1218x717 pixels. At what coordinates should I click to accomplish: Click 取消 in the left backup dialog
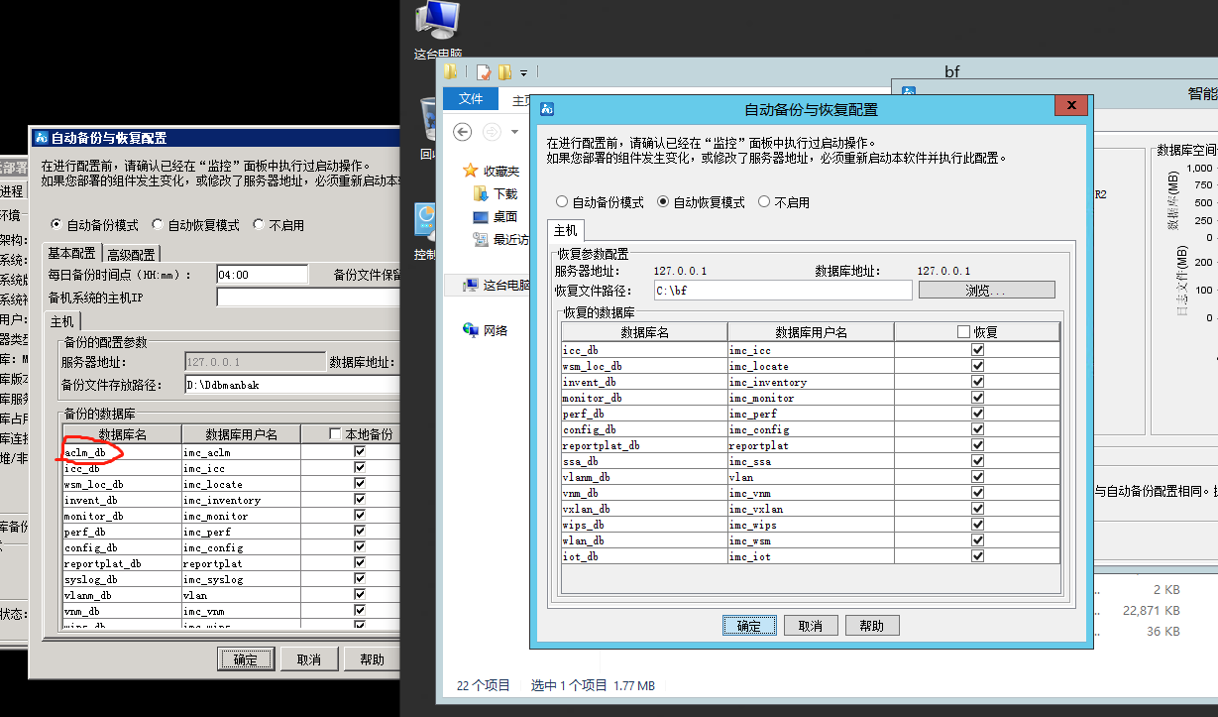click(x=308, y=659)
